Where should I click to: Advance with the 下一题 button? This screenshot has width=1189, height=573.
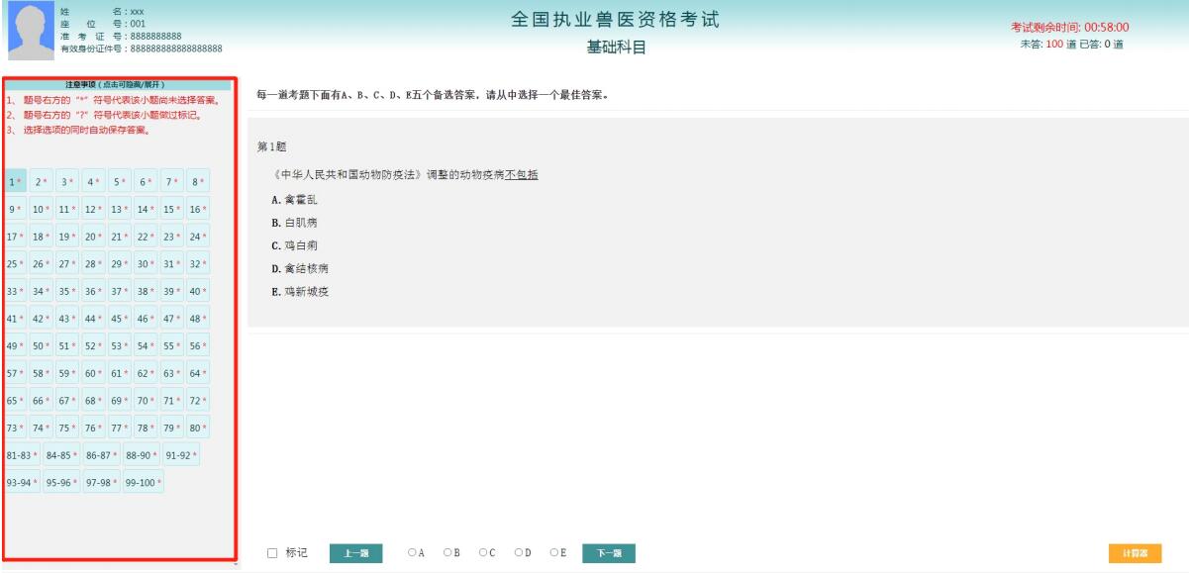pyautogui.click(x=608, y=553)
